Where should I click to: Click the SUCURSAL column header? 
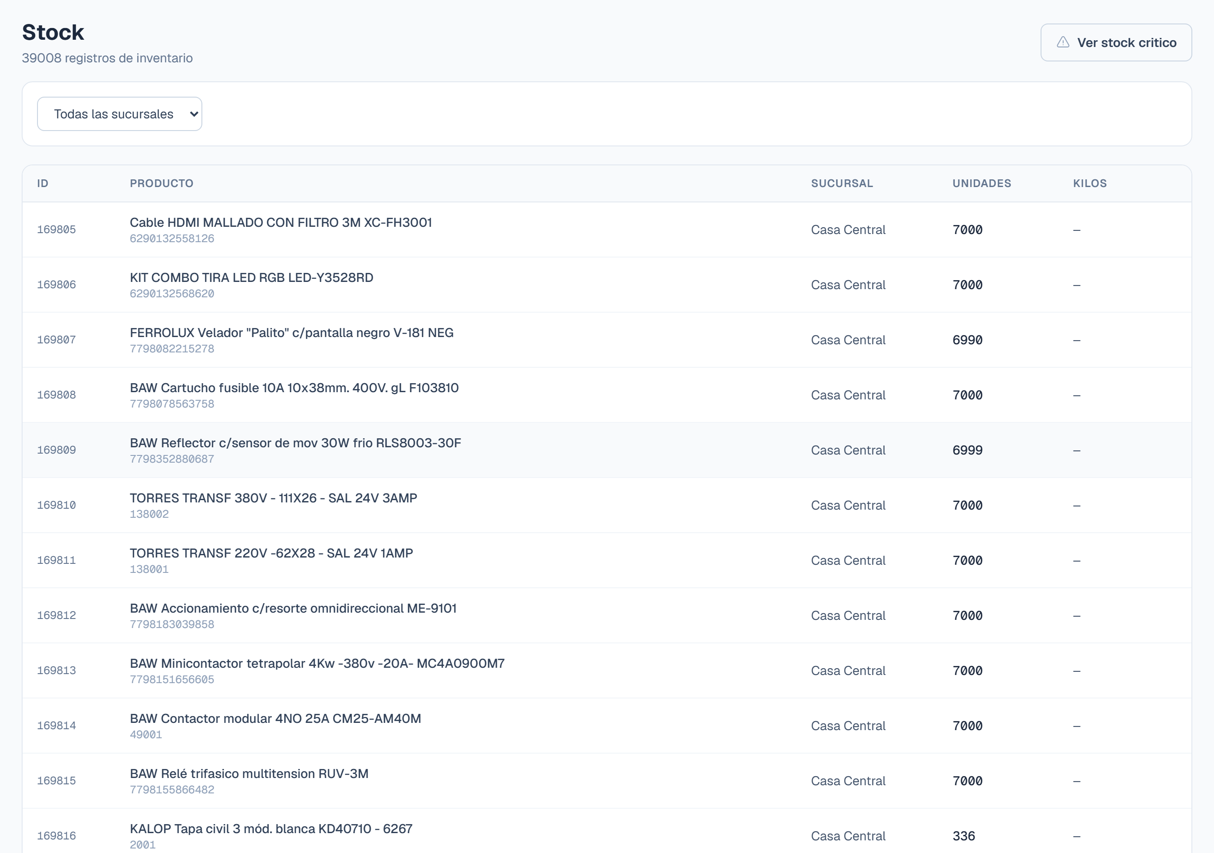(x=842, y=183)
